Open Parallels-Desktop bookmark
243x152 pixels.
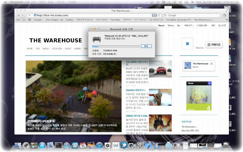[x=179, y=20]
